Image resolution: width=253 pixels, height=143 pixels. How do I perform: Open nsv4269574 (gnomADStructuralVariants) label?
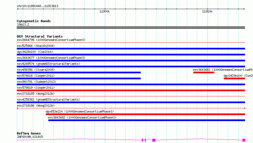49,64
